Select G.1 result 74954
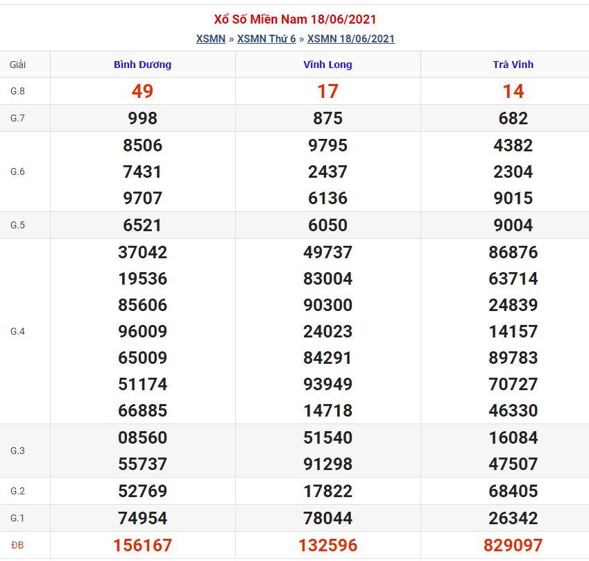This screenshot has height=561, width=589. 142,518
